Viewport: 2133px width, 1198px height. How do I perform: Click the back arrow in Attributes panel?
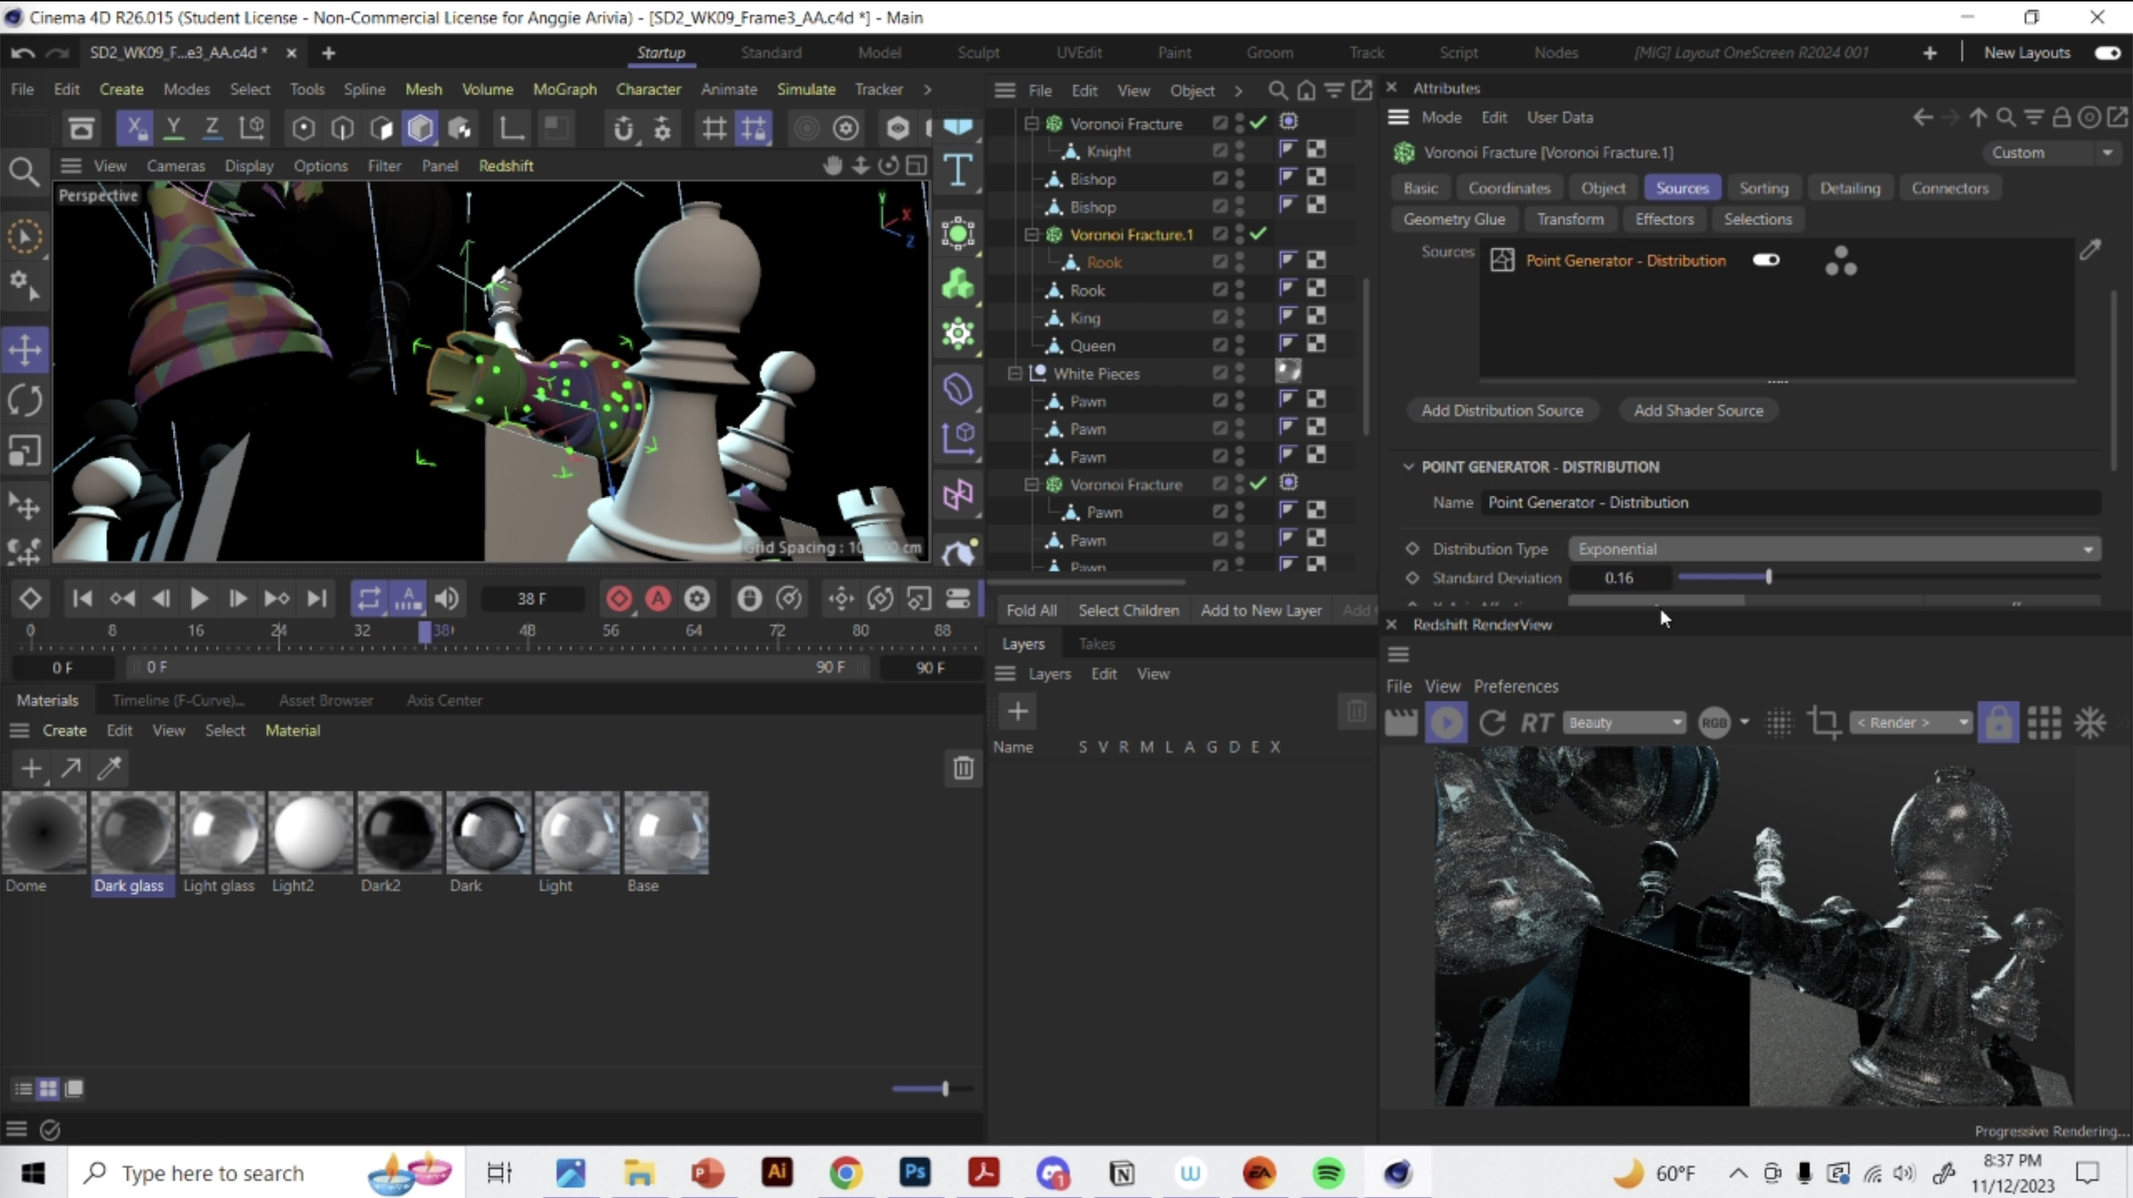coord(1921,117)
